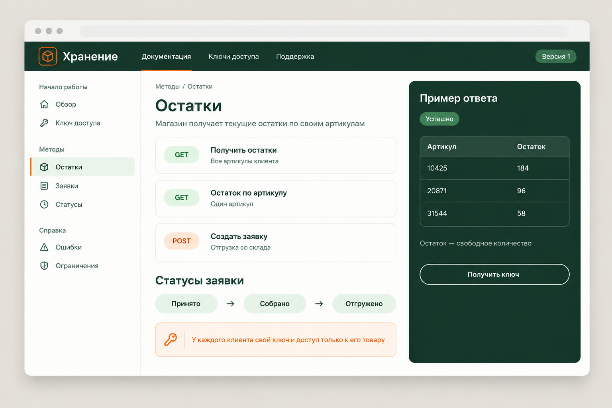The width and height of the screenshot is (612, 408).
Task: Click the Собрано status chip
Action: pyautogui.click(x=275, y=304)
